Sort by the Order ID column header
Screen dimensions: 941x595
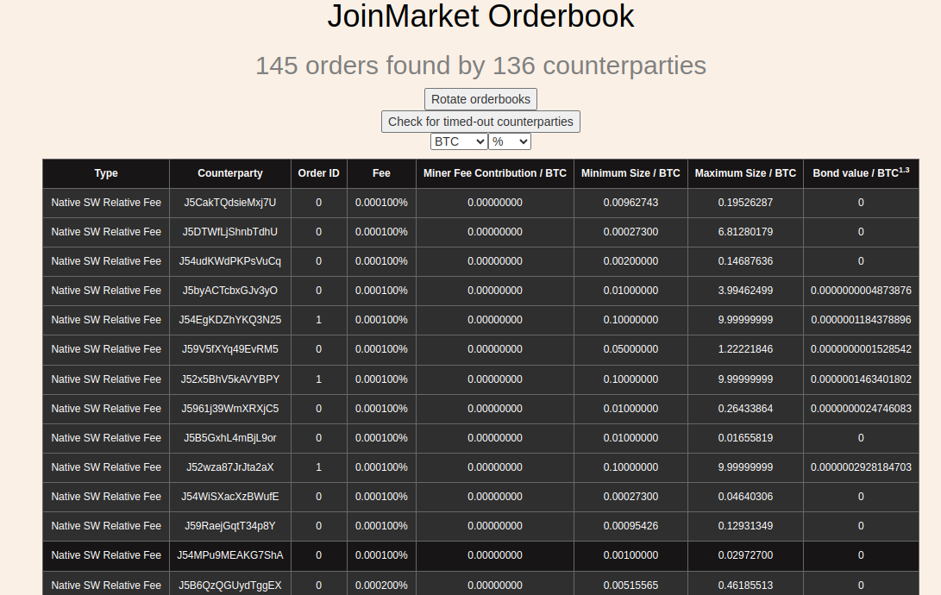click(318, 173)
